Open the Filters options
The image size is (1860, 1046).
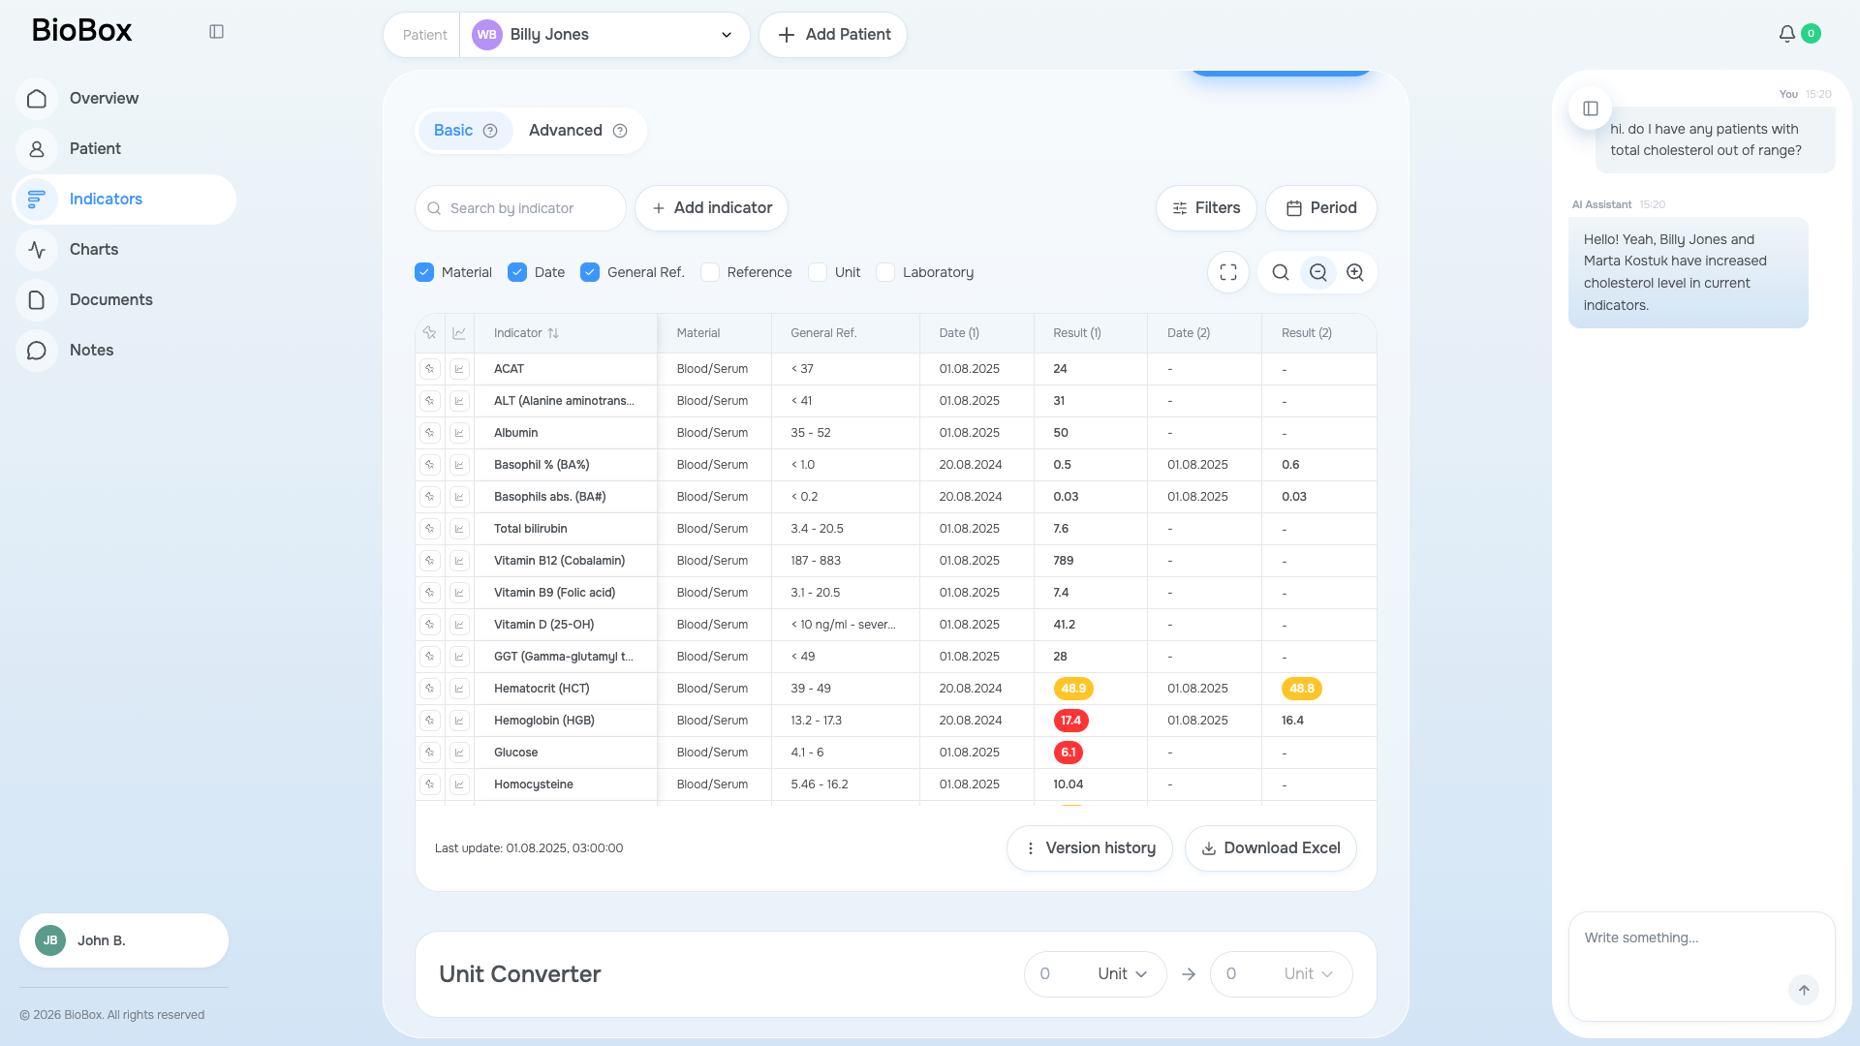pyautogui.click(x=1206, y=208)
